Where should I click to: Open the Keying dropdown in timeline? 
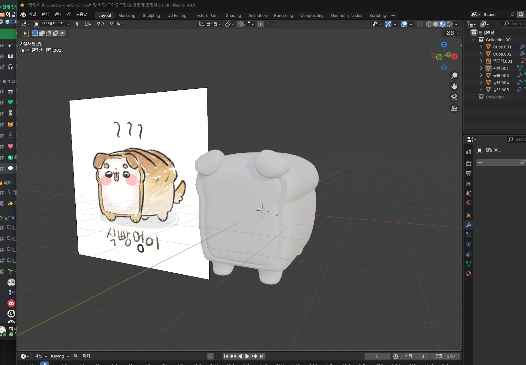coord(60,356)
